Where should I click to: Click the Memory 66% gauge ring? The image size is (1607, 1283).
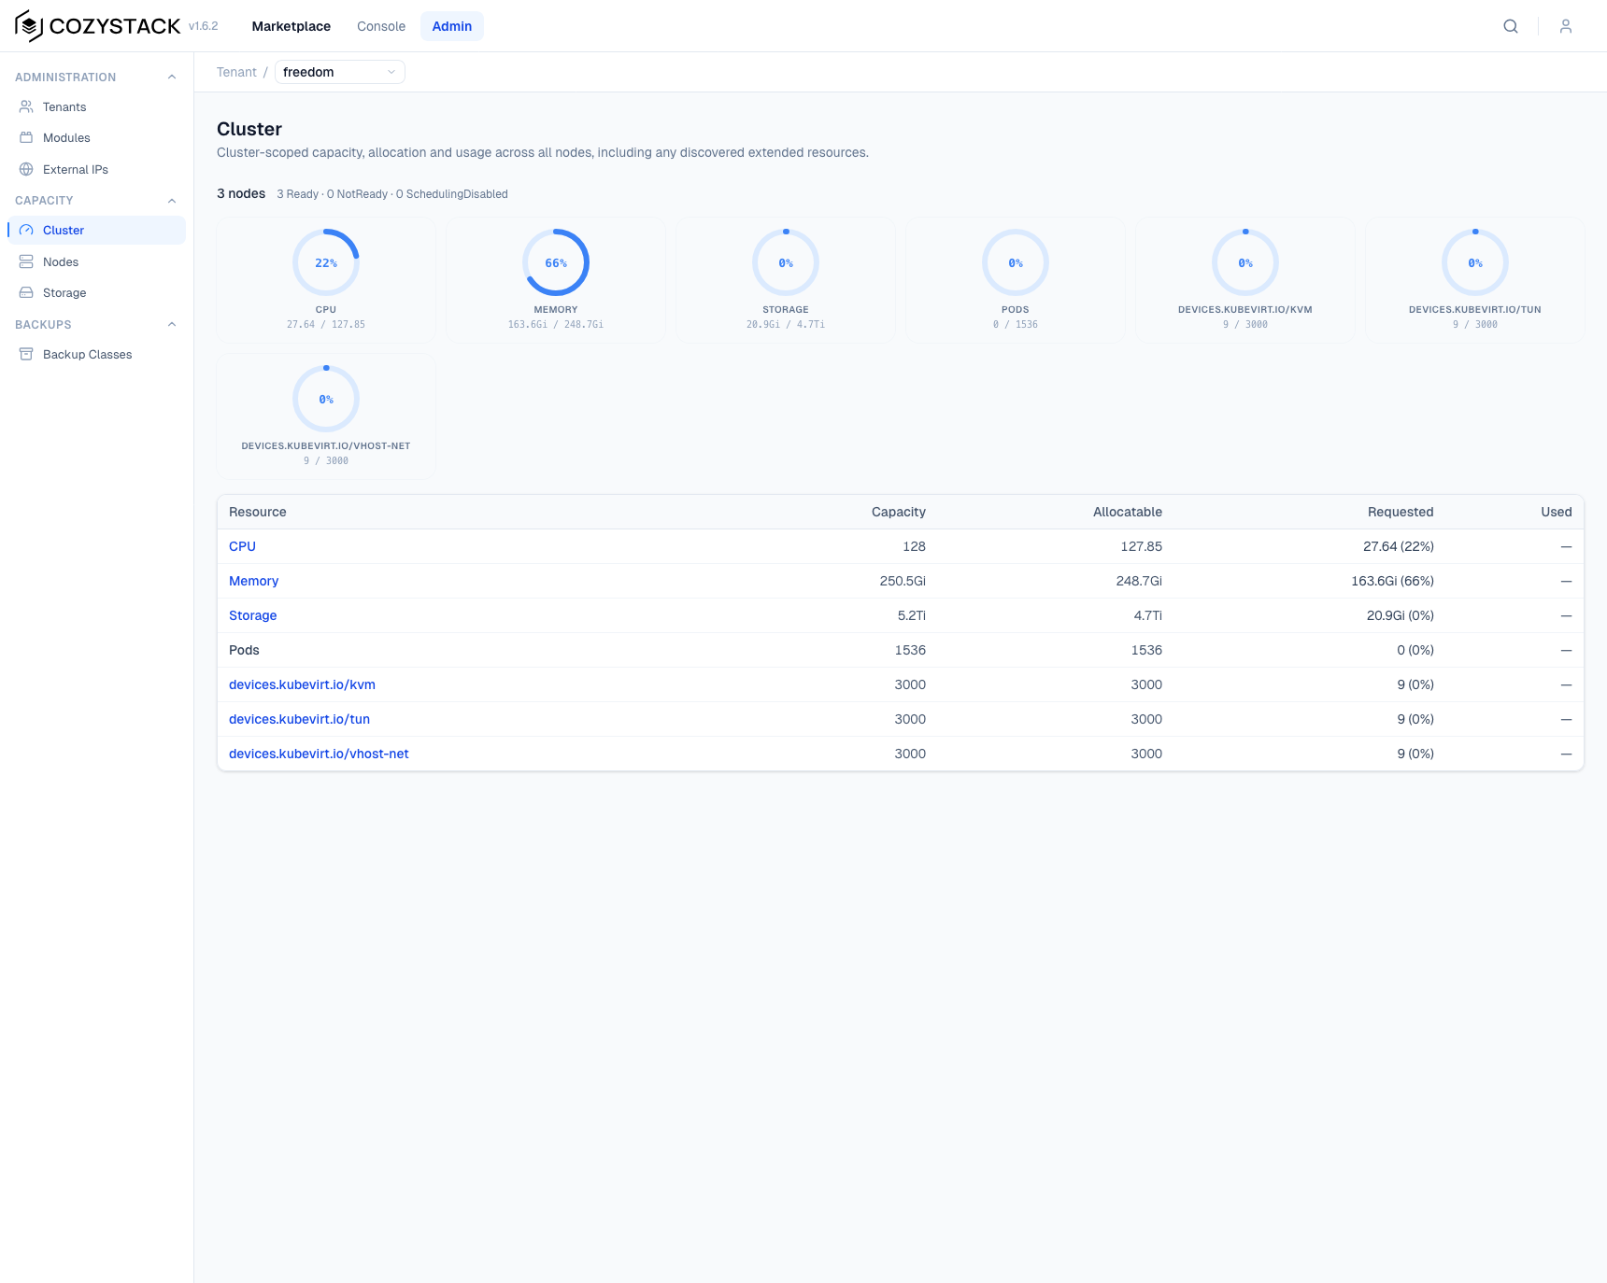(556, 262)
